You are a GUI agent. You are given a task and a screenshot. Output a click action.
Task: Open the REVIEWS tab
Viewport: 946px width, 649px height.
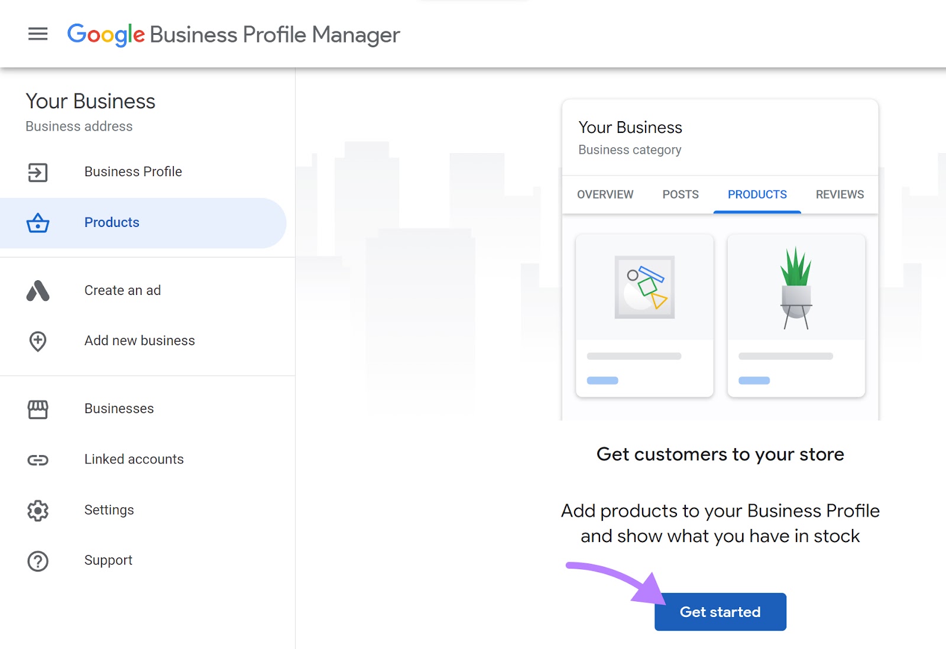839,194
